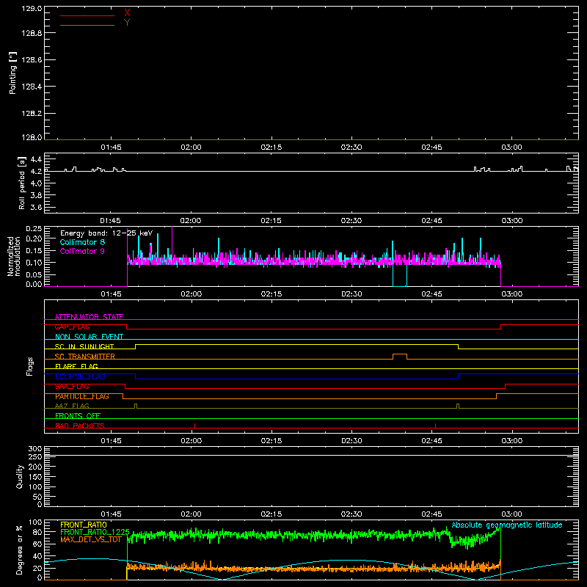The image size is (587, 587).
Task: Click 02:30 time label under Flags panel
Action: (351, 441)
